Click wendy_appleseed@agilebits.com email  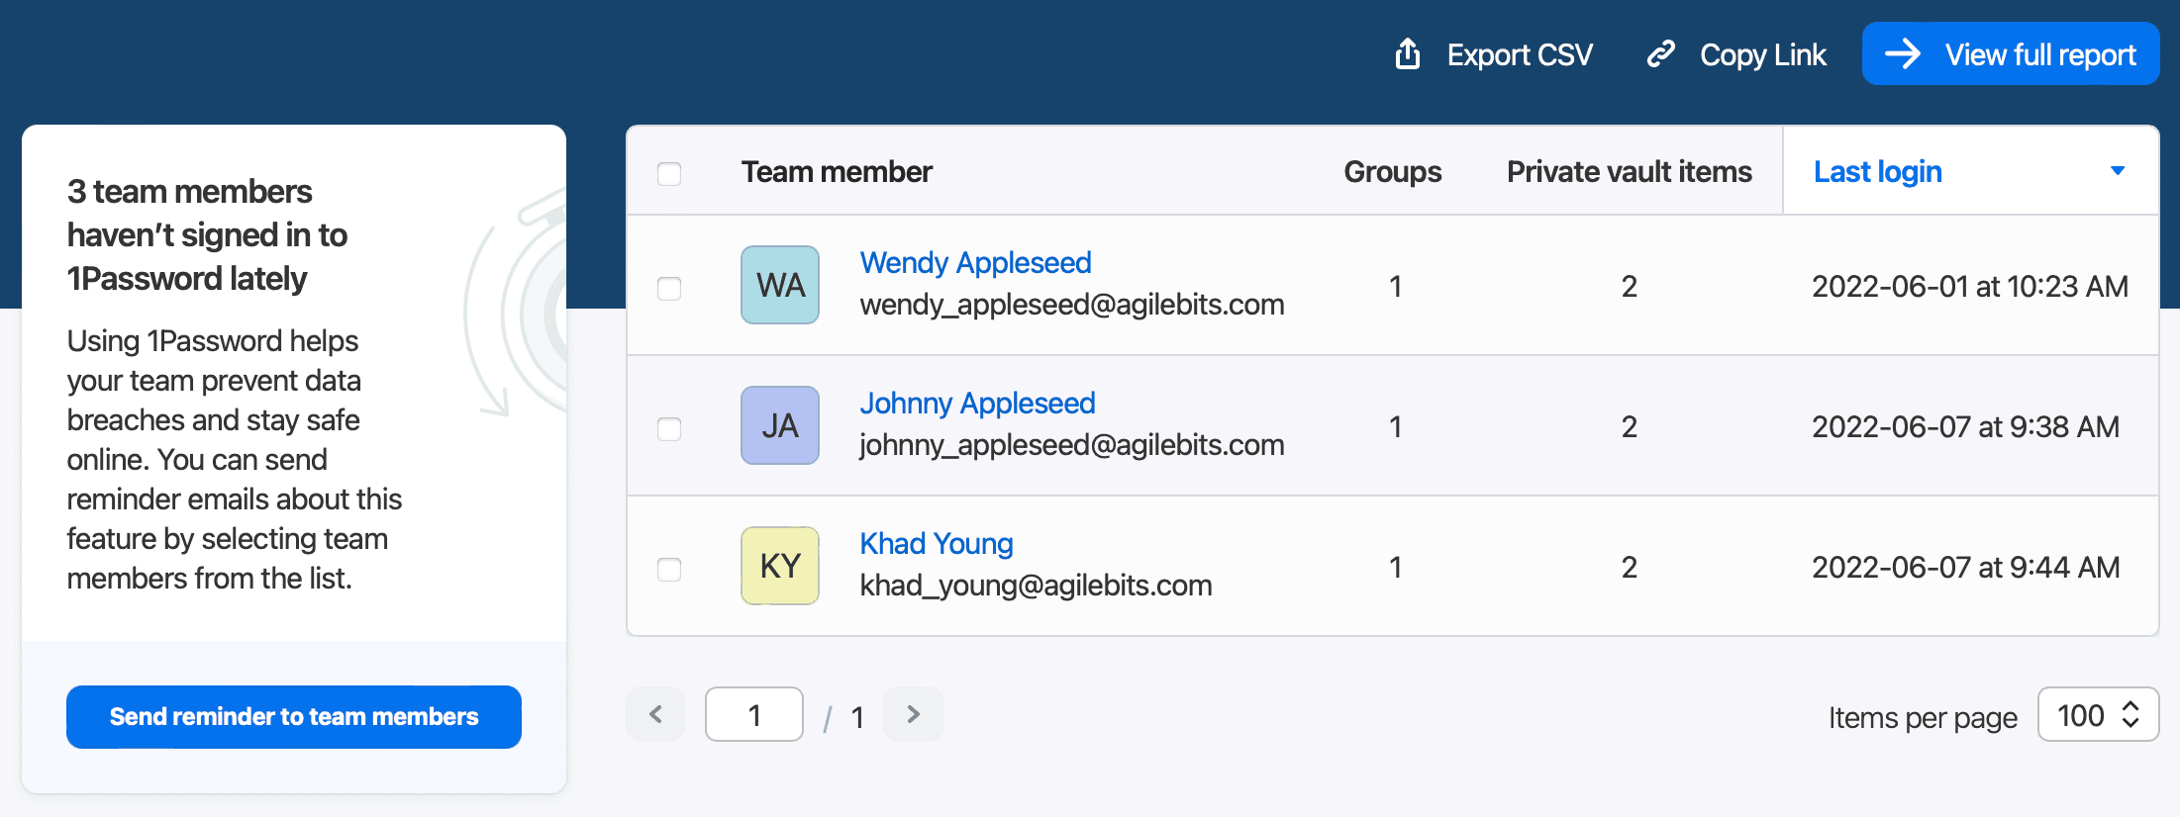(x=1072, y=305)
